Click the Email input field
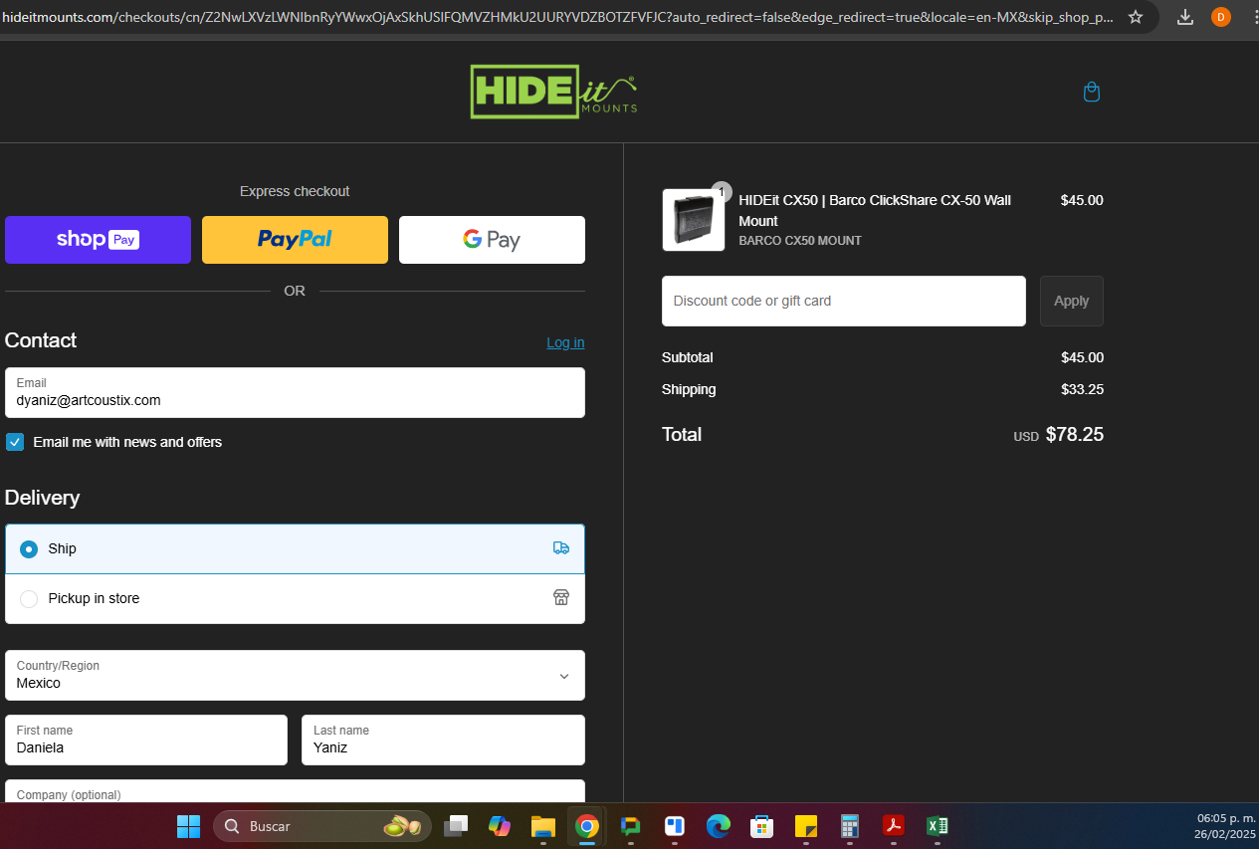This screenshot has width=1259, height=849. (295, 392)
